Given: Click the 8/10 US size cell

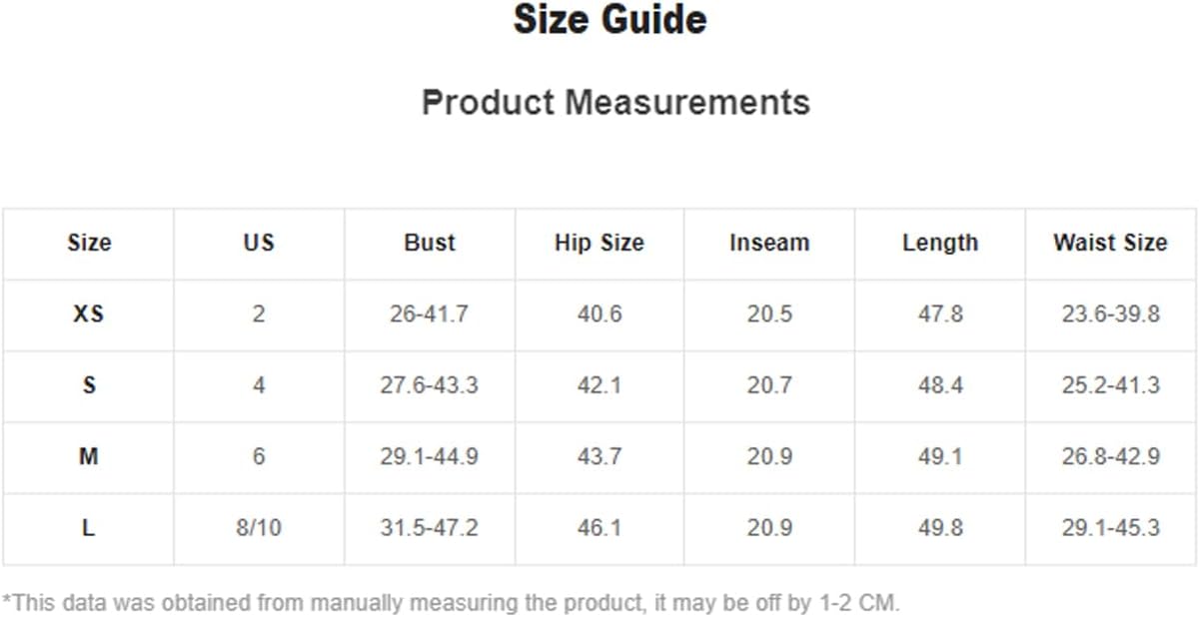Looking at the screenshot, I should click(x=259, y=528).
